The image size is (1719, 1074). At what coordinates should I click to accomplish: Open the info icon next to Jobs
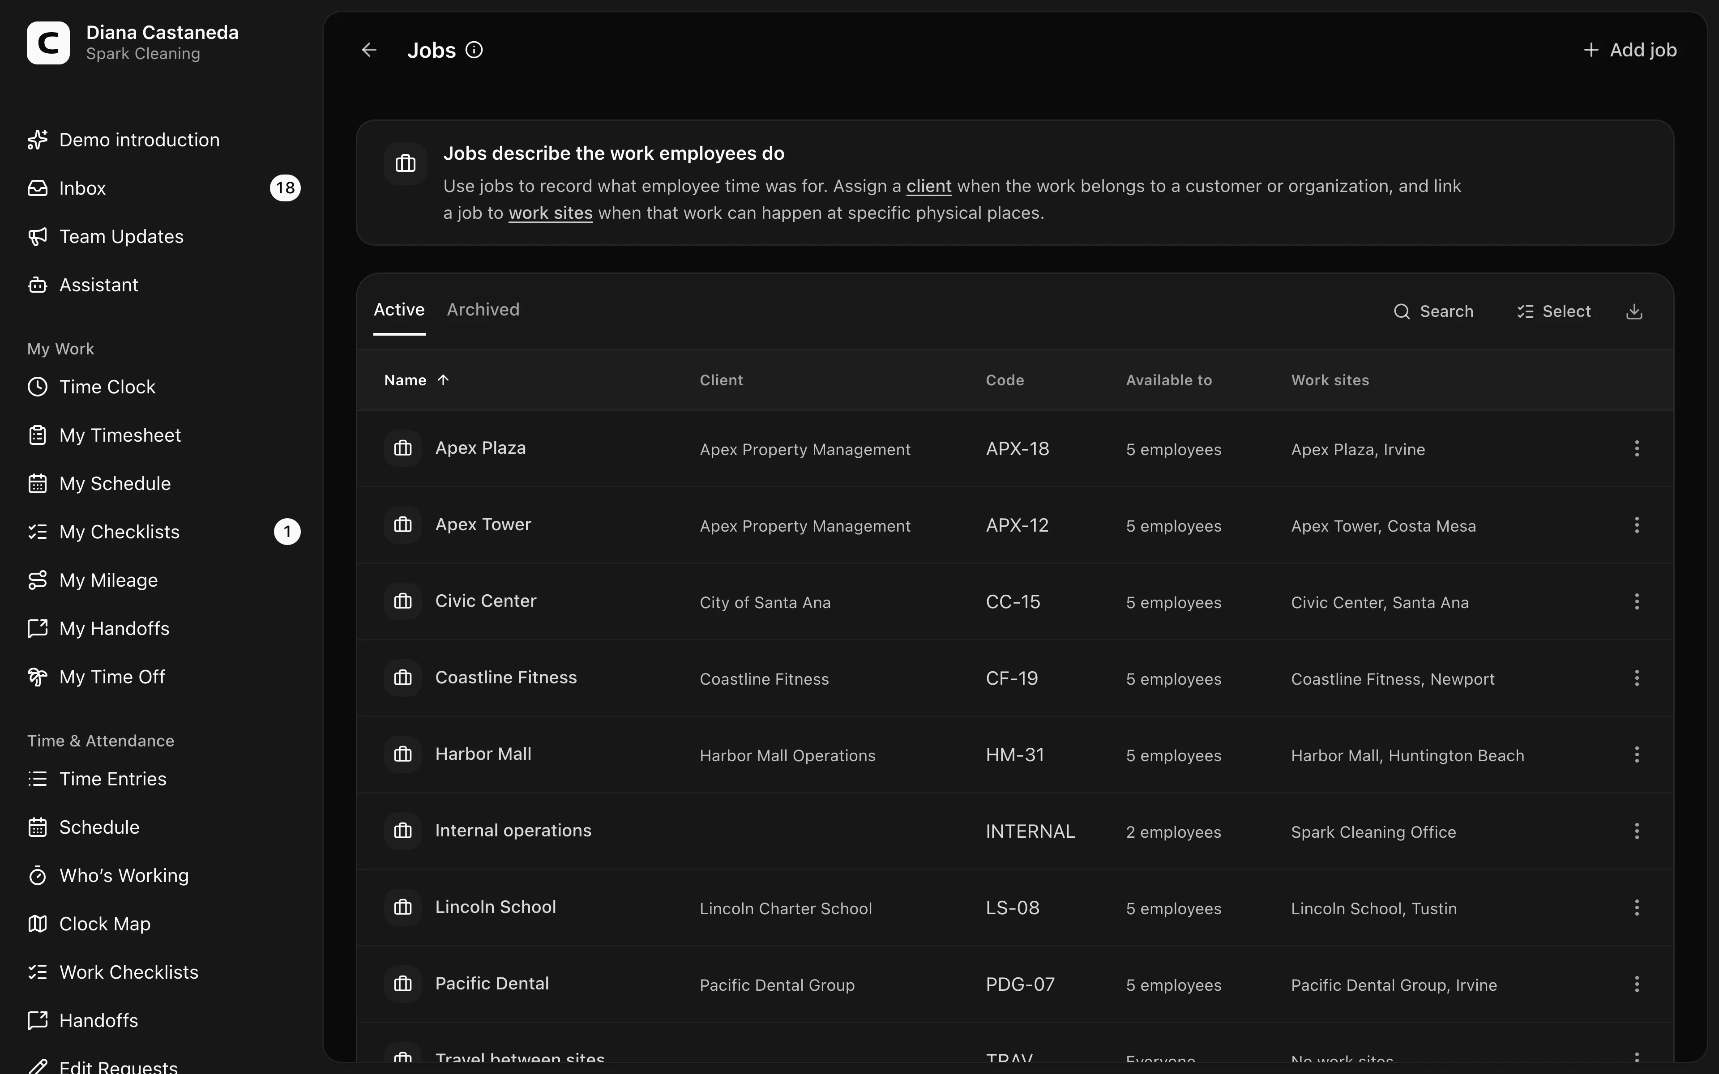click(x=474, y=50)
